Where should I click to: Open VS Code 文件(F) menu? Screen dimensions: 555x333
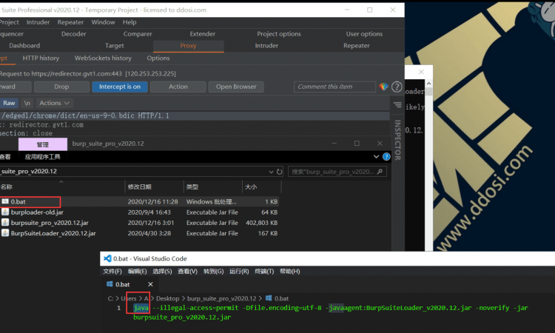[x=112, y=272]
